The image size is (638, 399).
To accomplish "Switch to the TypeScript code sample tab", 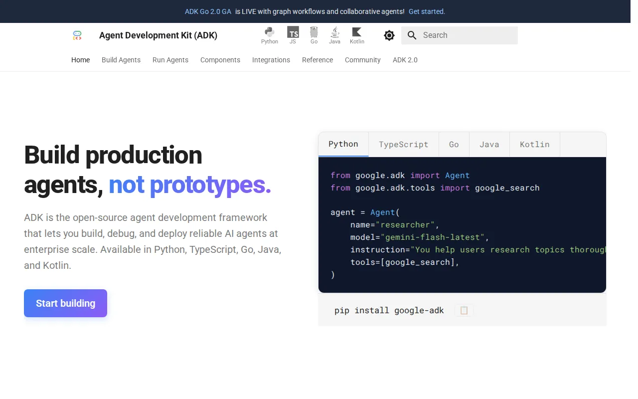I will click(404, 144).
